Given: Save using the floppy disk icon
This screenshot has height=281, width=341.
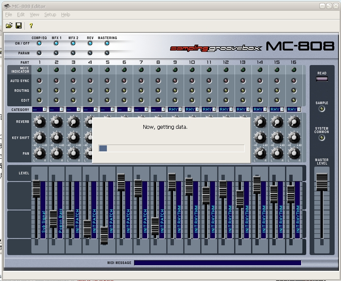Looking at the screenshot, I should 19,26.
